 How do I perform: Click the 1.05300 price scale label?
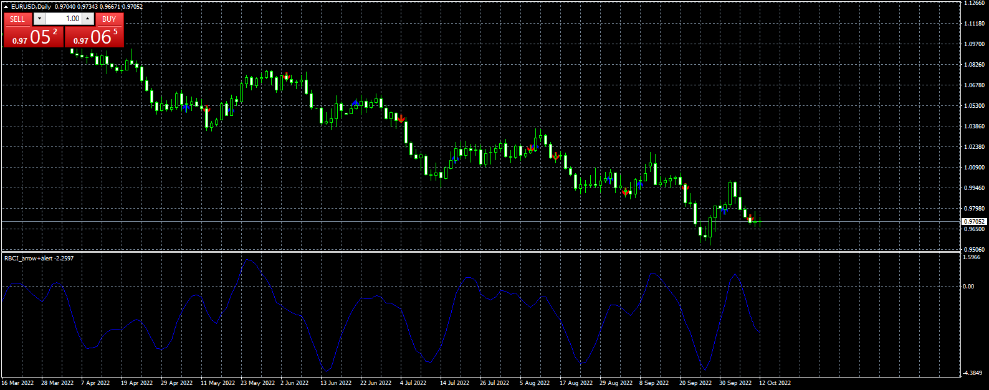coord(974,106)
